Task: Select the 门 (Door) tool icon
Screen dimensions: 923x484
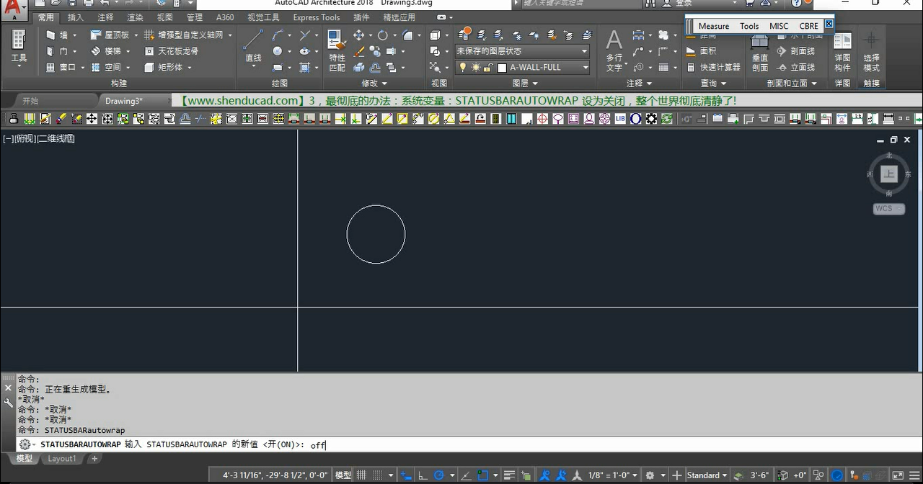Action: coord(50,51)
